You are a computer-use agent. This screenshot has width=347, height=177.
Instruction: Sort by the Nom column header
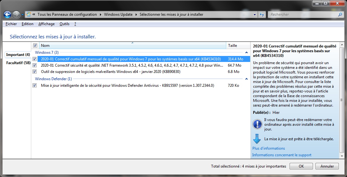click(x=132, y=46)
